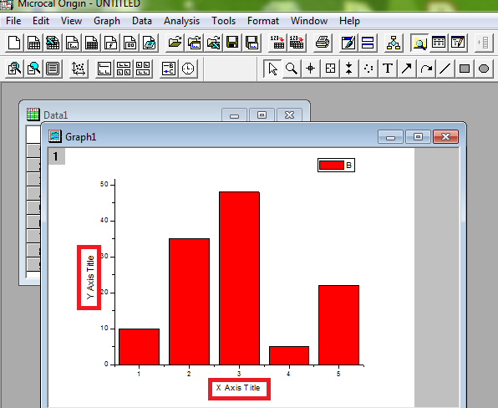Click the layer 1 indicator in Graph1

tap(56, 156)
